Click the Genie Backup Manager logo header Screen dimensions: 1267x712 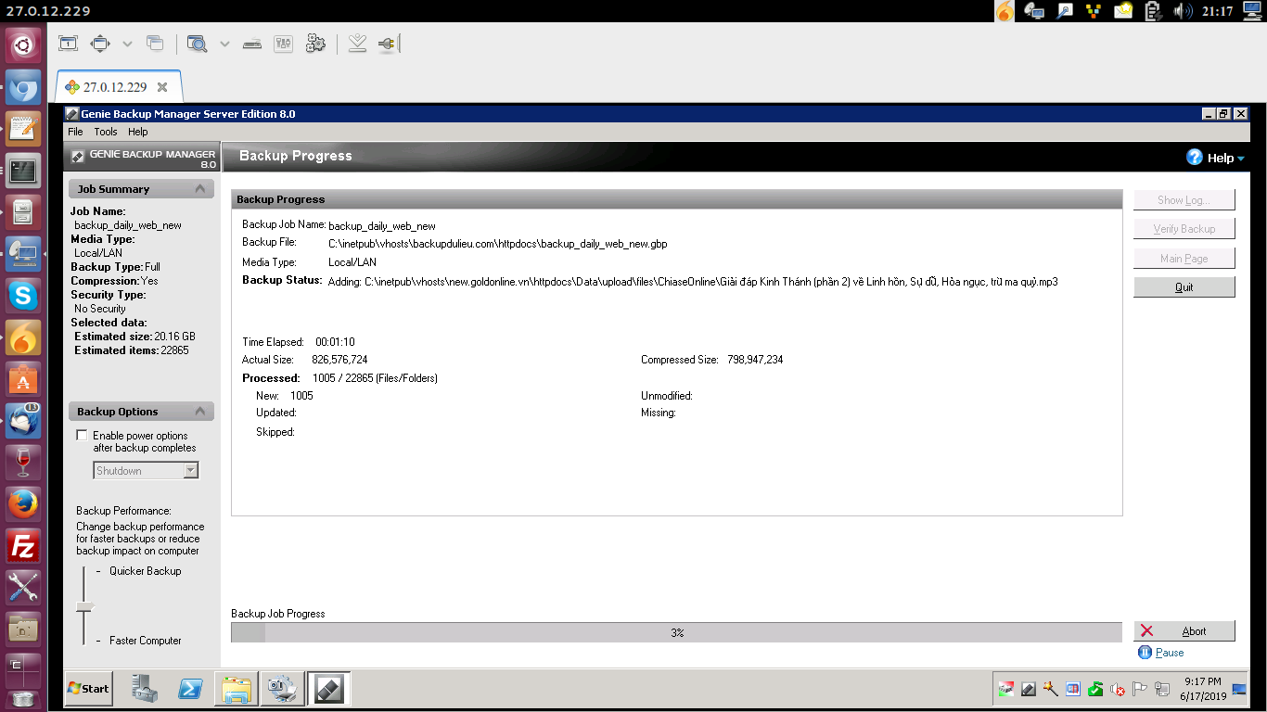[x=143, y=158]
